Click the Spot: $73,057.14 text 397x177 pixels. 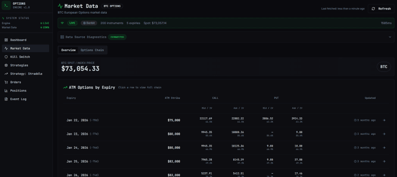click(155, 23)
